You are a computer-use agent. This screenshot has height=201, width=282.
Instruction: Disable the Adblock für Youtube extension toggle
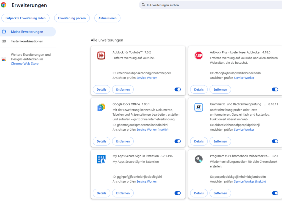[x=178, y=90]
